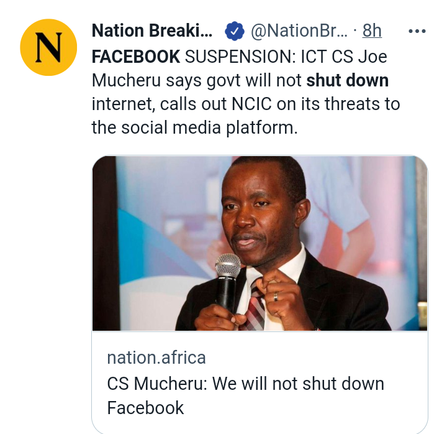Select the "Nation Breaki..." display name
This screenshot has width=447, height=434.
(152, 30)
